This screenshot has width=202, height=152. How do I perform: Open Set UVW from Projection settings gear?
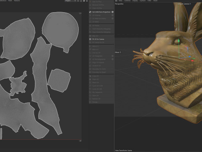[x=112, y=12]
